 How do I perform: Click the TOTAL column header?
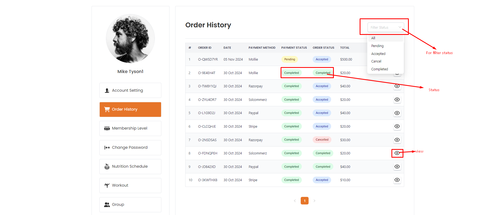pos(345,48)
